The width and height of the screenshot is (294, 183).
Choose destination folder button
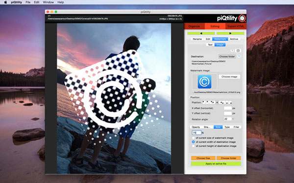[x=227, y=57]
